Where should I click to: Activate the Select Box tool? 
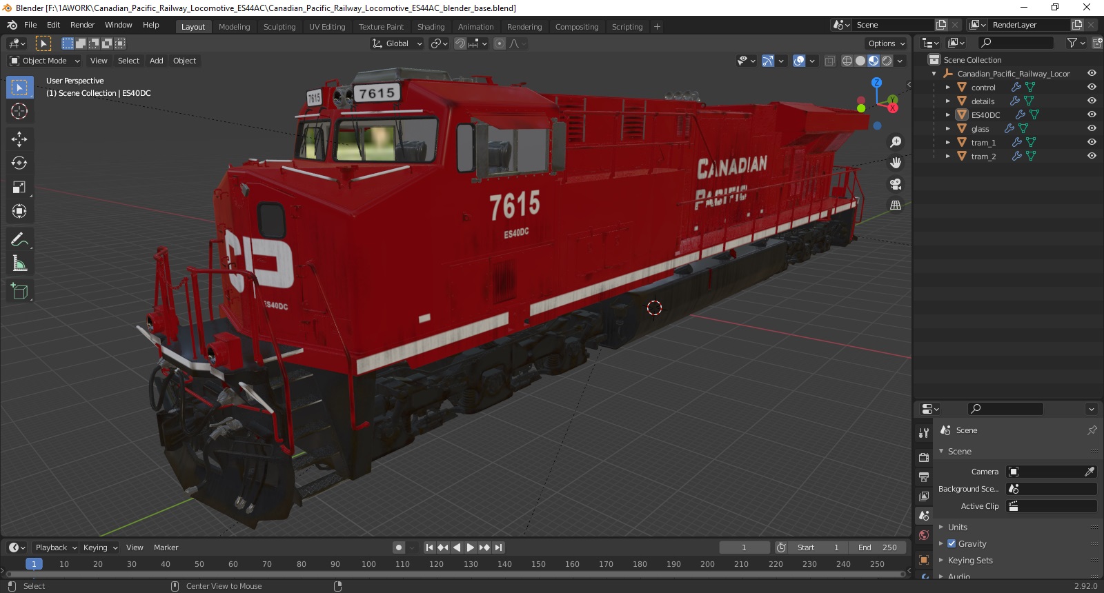tap(19, 88)
